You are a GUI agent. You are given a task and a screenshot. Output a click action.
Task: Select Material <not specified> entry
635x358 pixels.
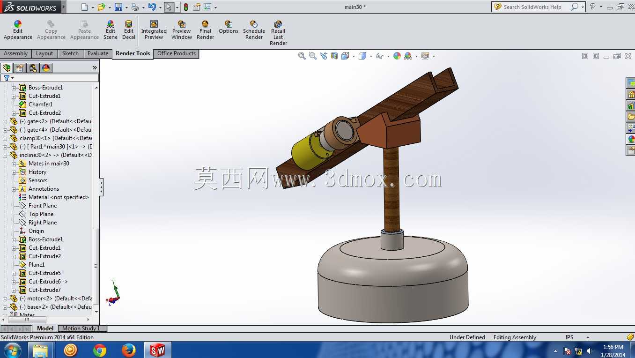point(59,197)
